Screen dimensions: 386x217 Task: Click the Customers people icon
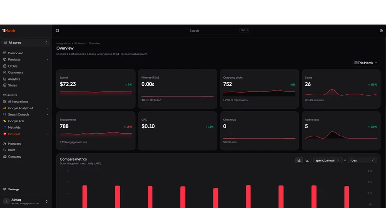[x=5, y=72]
